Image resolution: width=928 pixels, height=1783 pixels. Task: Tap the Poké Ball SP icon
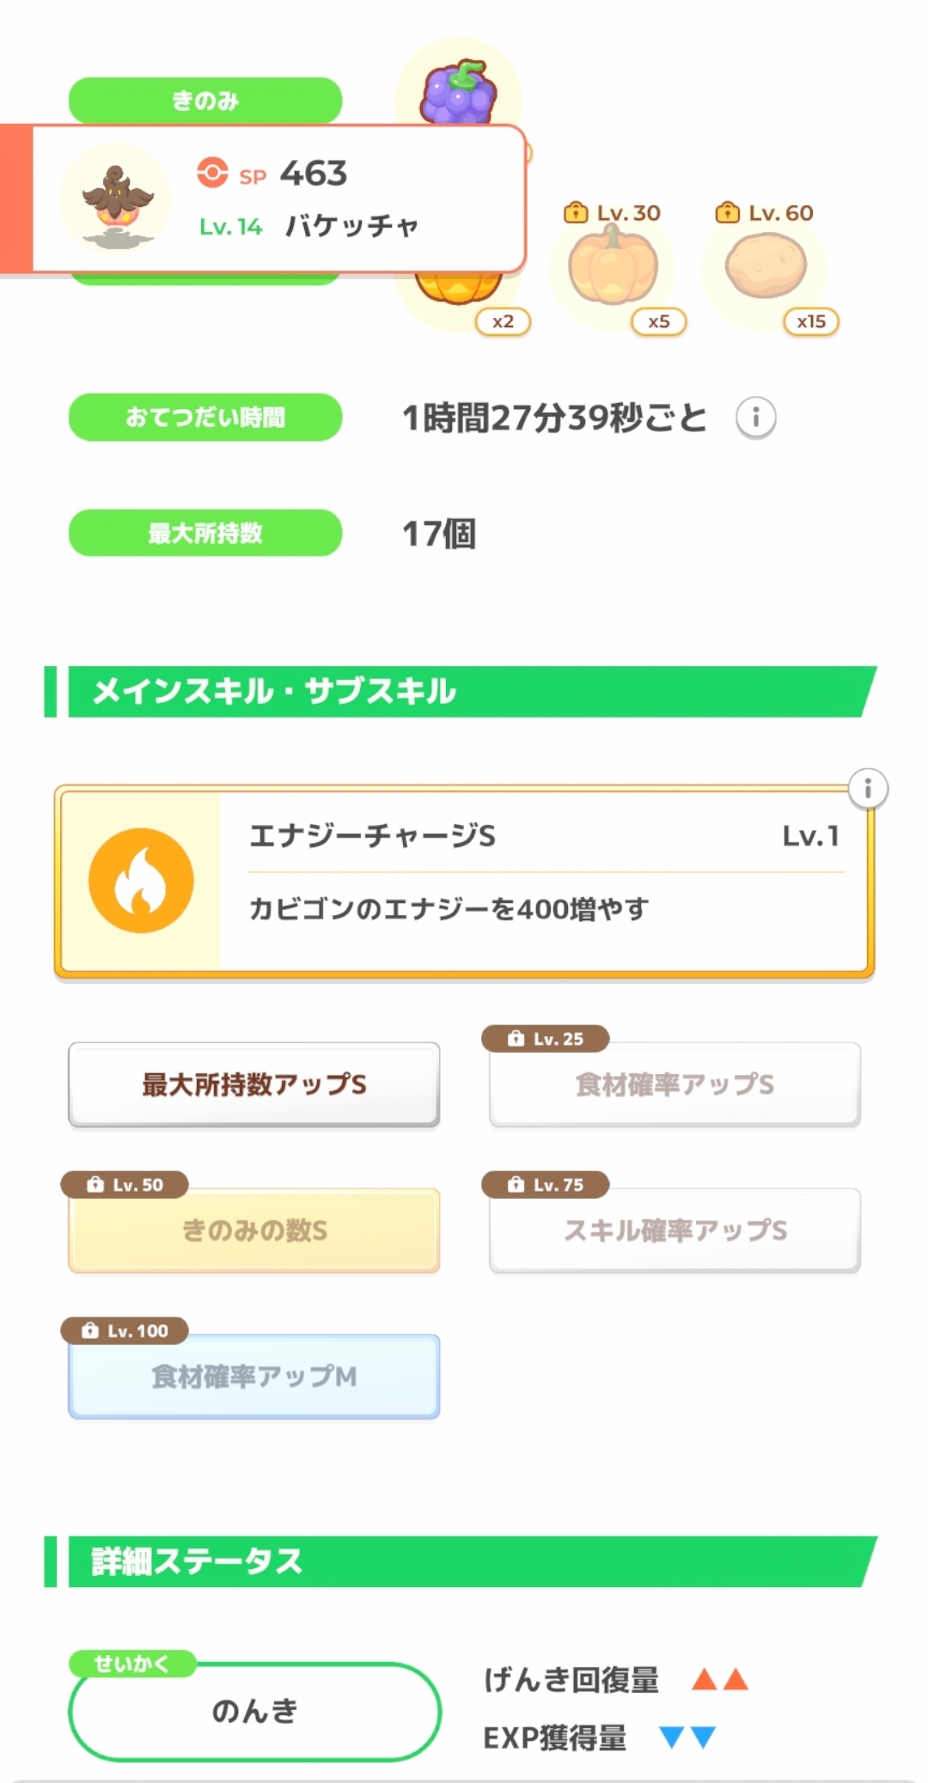click(212, 173)
